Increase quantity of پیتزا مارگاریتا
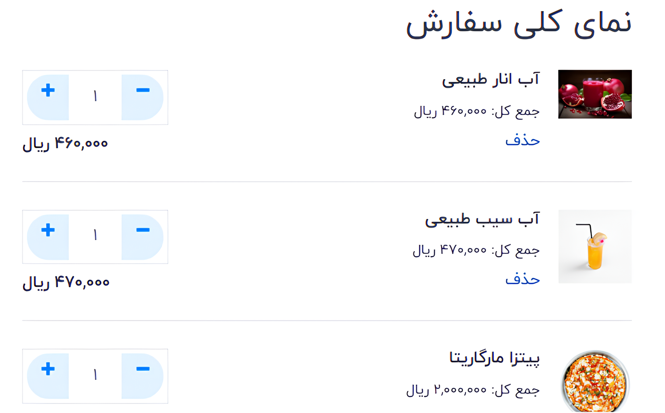 click(48, 376)
